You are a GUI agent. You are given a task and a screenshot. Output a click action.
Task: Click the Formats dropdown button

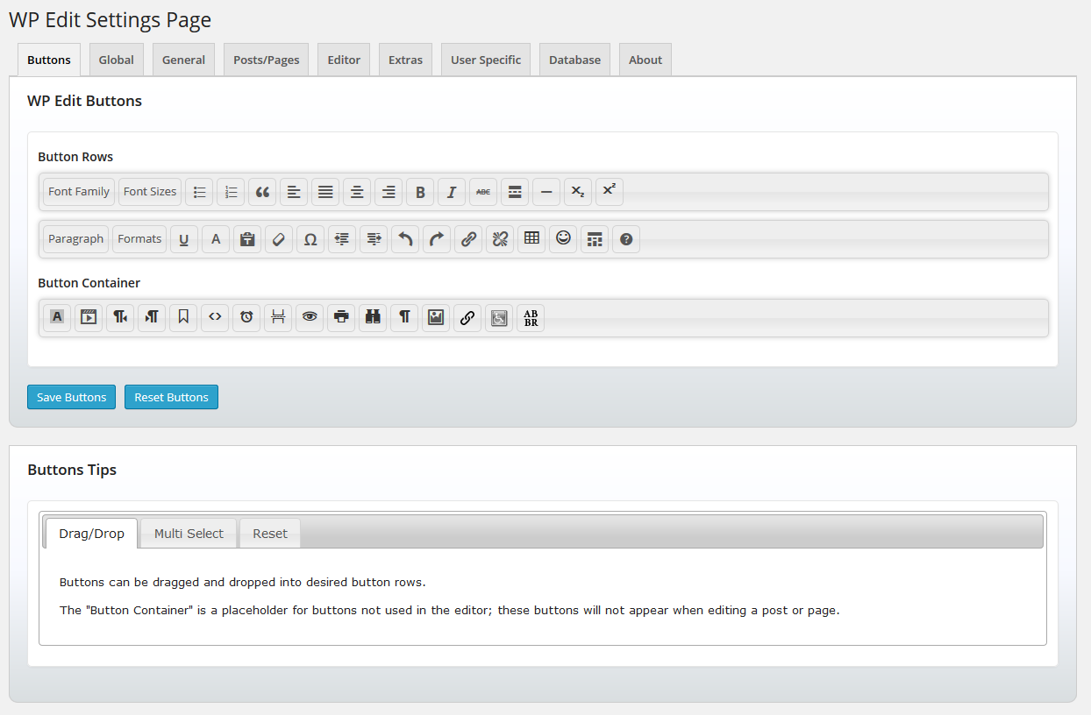coord(139,239)
